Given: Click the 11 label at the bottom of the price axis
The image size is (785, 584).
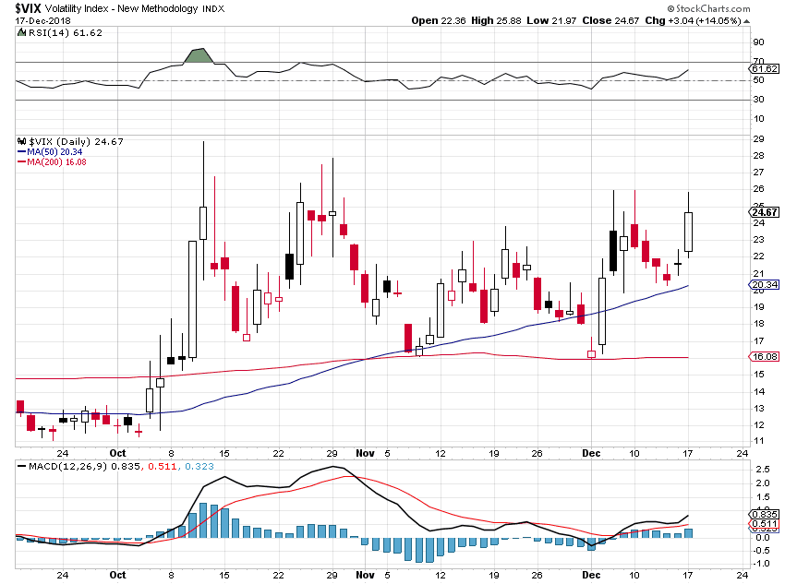Looking at the screenshot, I should [x=758, y=441].
